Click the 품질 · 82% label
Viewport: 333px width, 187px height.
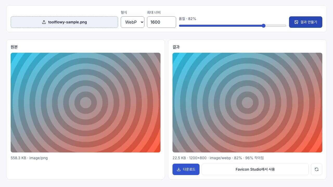point(188,19)
